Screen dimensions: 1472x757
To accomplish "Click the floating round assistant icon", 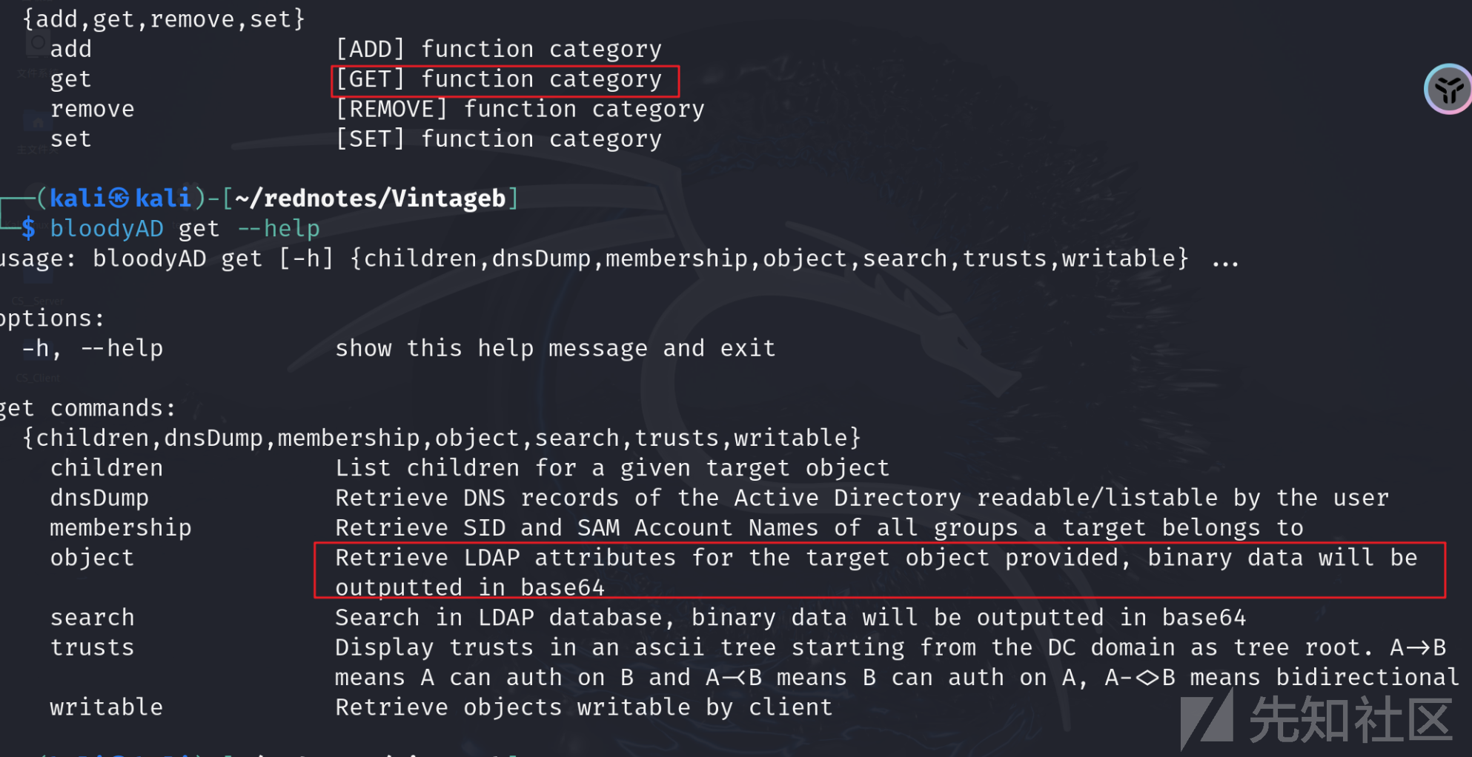I will [1448, 90].
